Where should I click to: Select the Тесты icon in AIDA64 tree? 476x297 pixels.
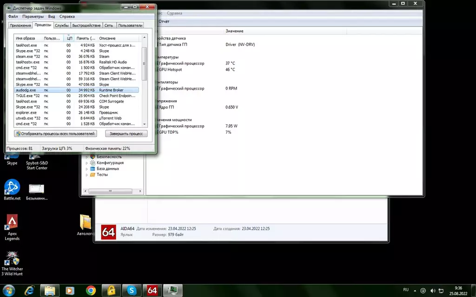coord(93,174)
